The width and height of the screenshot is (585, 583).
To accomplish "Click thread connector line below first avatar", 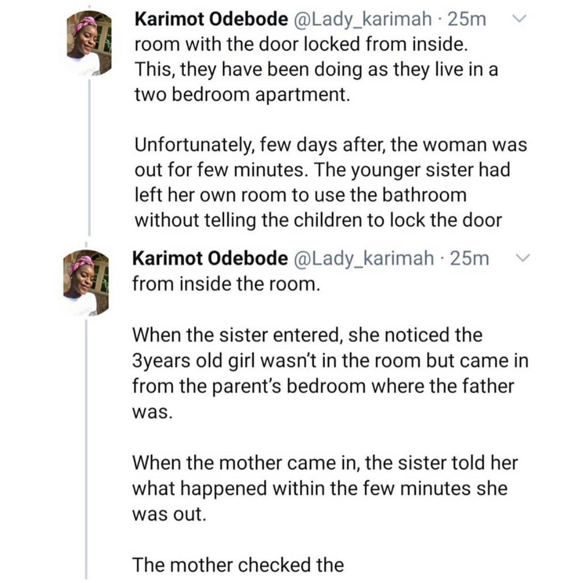I will coord(89,156).
